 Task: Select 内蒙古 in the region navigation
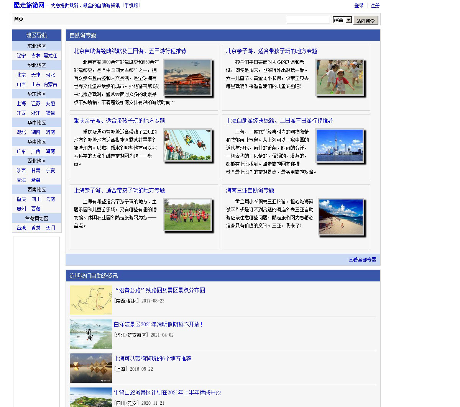click(x=50, y=84)
